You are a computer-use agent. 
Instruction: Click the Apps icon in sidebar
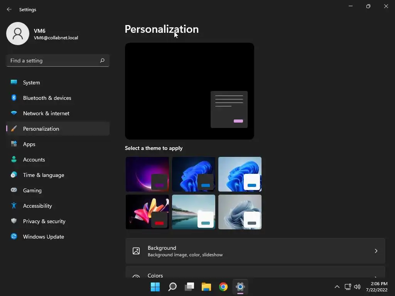(14, 144)
